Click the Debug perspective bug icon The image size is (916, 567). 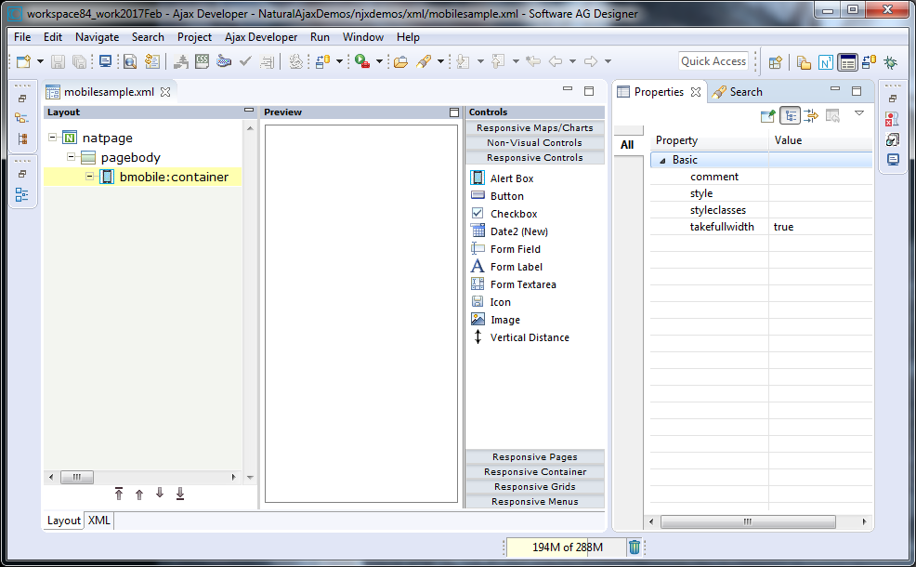tap(891, 62)
